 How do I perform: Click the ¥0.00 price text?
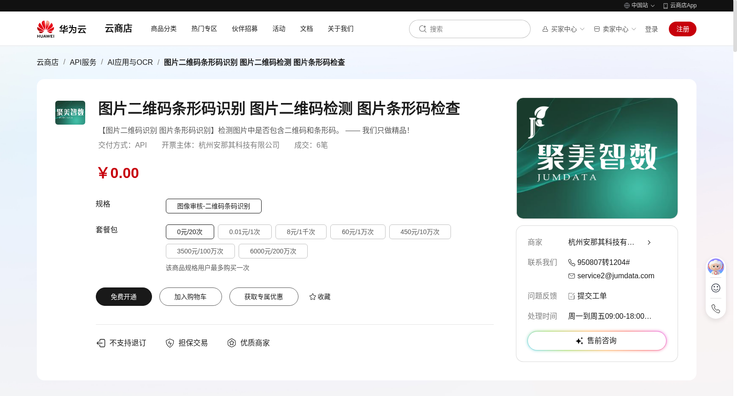tap(117, 173)
